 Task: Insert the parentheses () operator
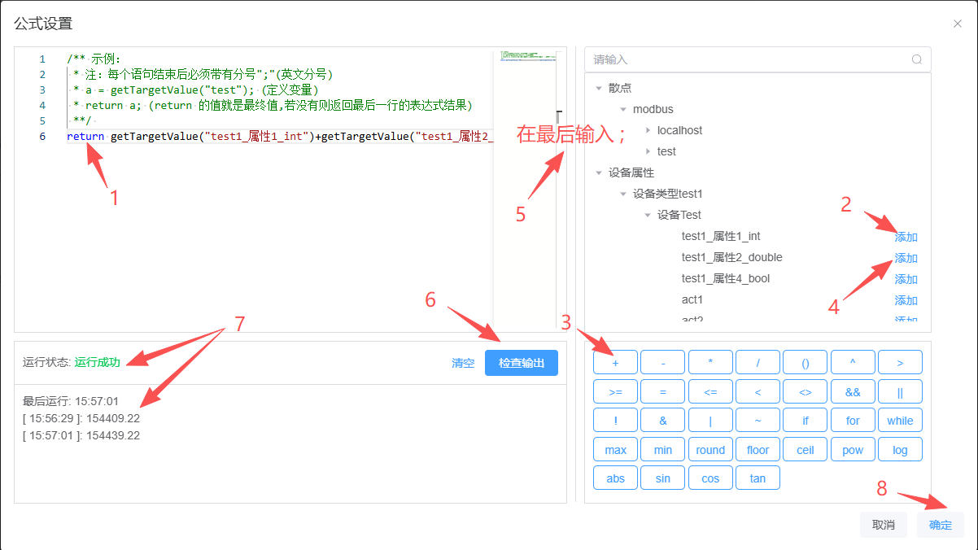[x=806, y=362]
